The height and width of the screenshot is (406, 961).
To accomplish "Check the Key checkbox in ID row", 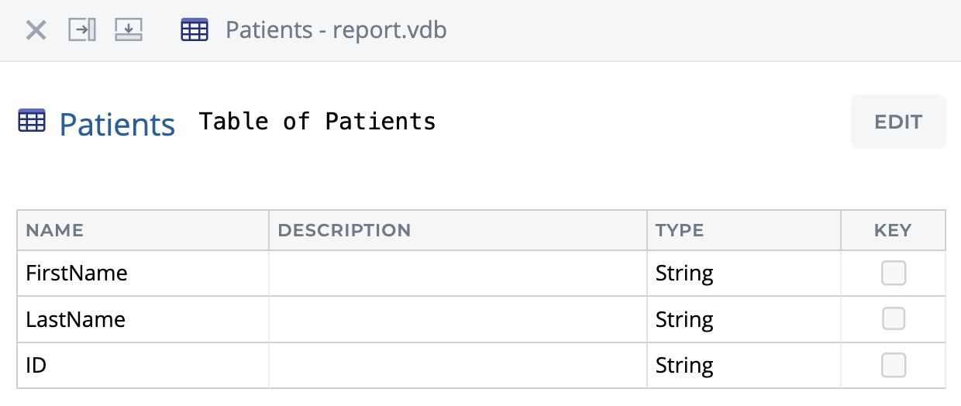I will point(894,365).
